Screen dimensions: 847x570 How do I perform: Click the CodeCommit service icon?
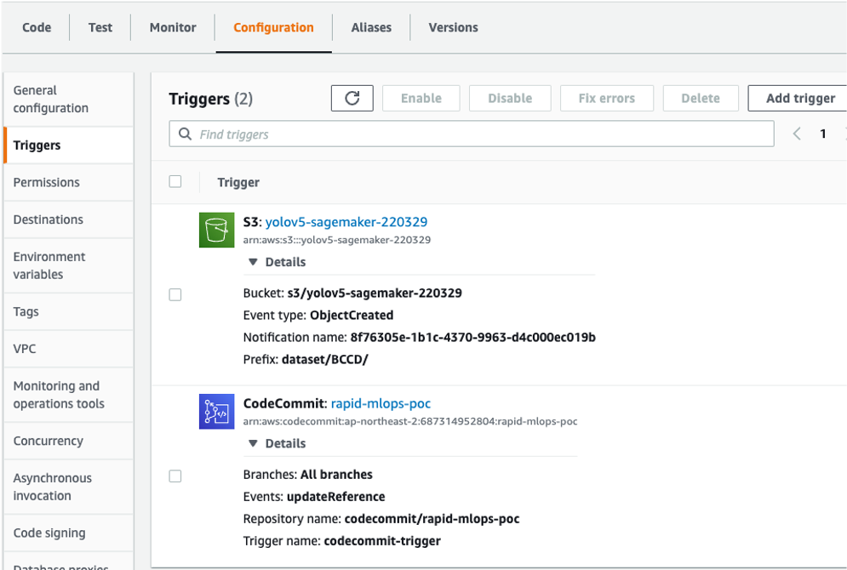pyautogui.click(x=216, y=411)
